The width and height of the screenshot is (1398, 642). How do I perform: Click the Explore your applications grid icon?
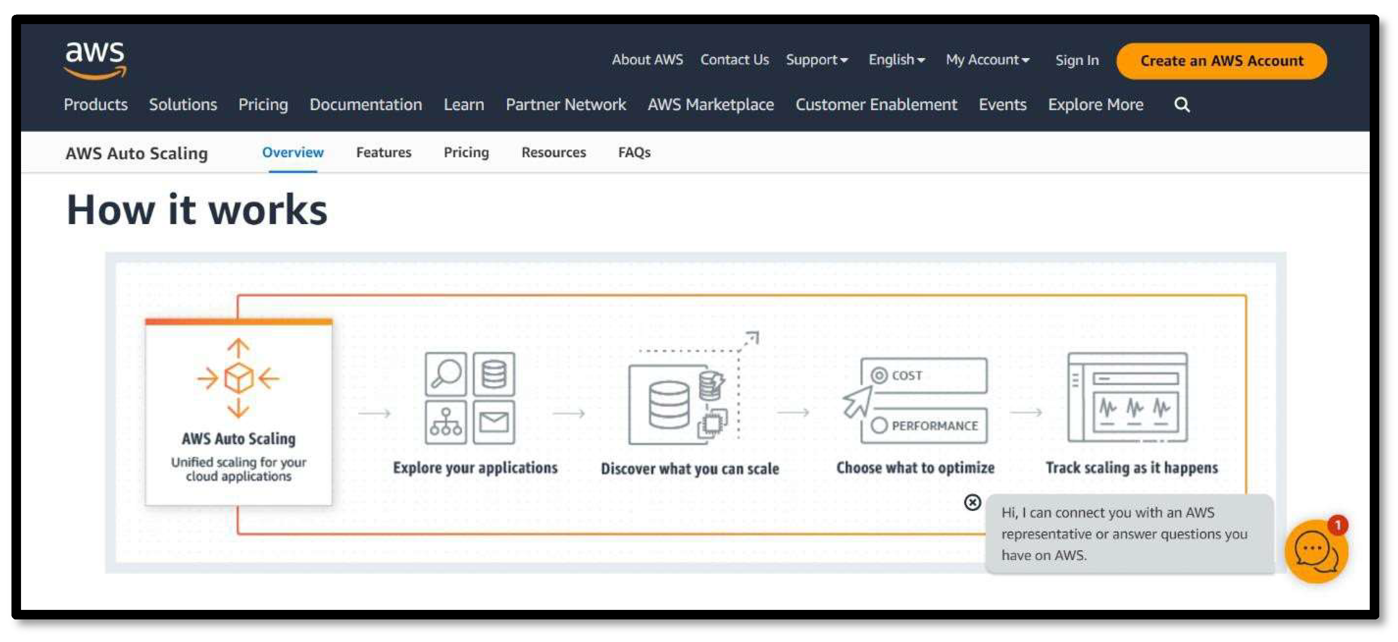tap(469, 398)
